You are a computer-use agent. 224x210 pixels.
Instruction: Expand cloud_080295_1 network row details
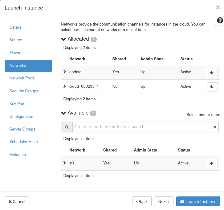pos(65,86)
